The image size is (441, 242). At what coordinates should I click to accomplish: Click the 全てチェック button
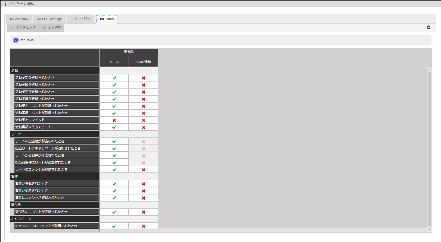[x=23, y=27]
